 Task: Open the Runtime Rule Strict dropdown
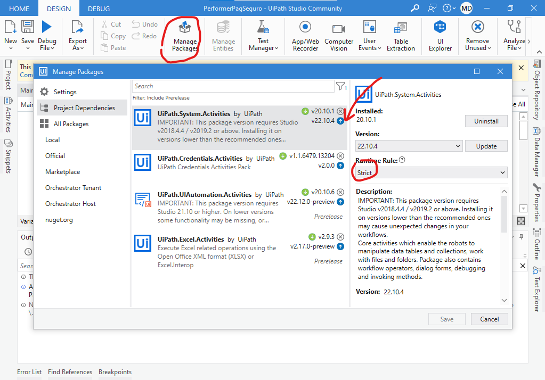pyautogui.click(x=431, y=172)
